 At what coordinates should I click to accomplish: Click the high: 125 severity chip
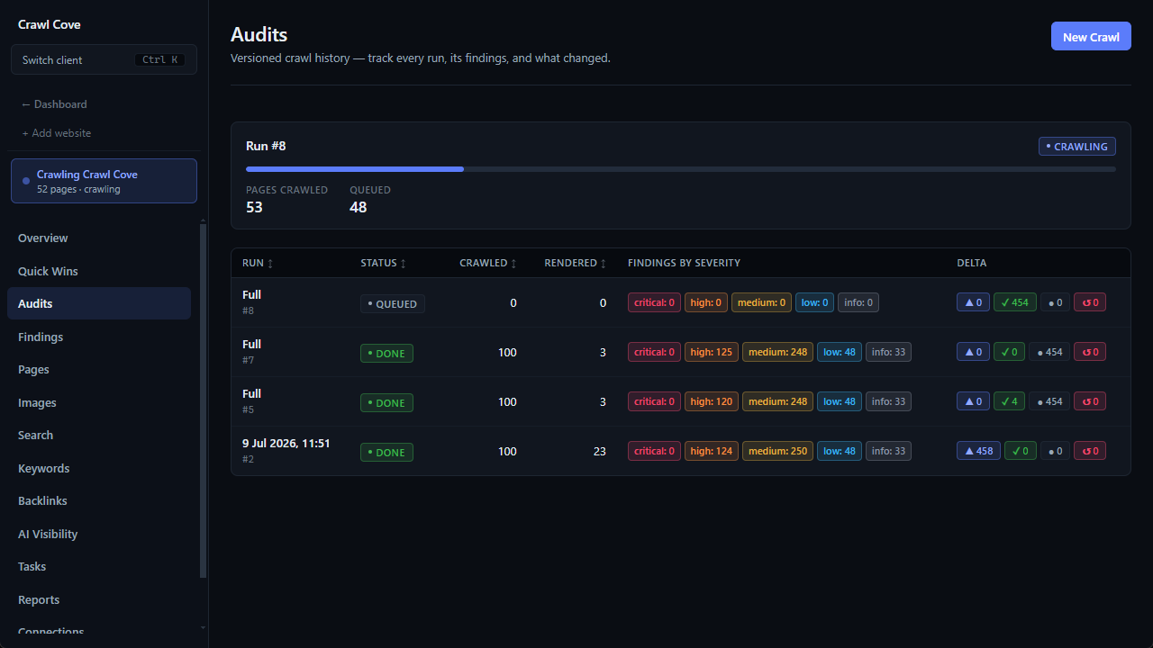pyautogui.click(x=712, y=352)
